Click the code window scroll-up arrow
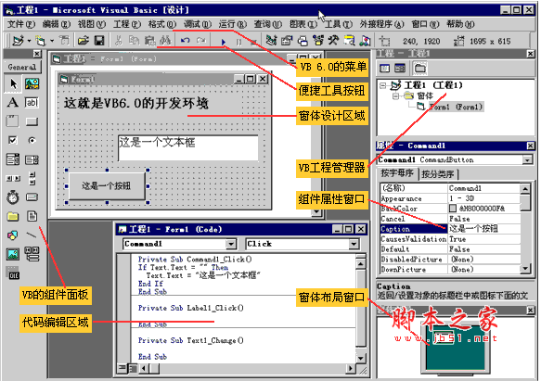 tap(361, 264)
